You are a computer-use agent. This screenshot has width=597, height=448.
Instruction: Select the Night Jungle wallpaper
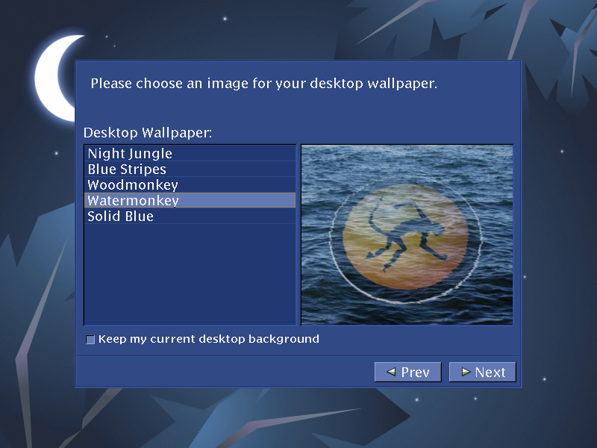pyautogui.click(x=190, y=154)
